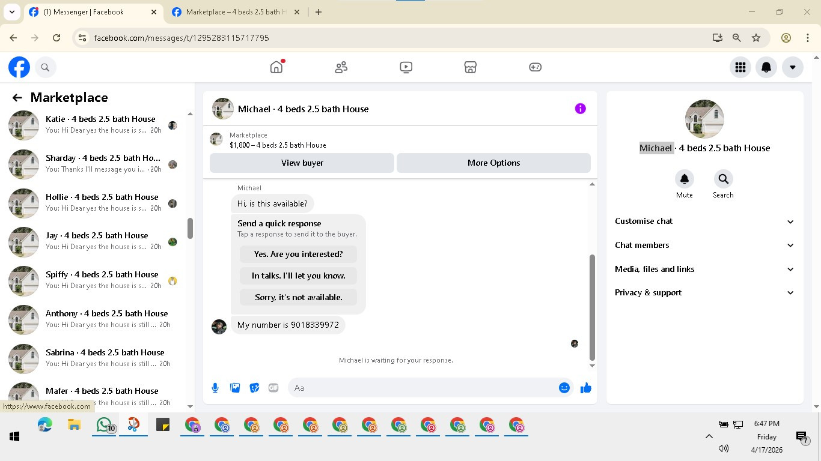
Task: Expand Media, files and links section
Action: click(x=704, y=269)
